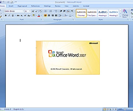Switch to the Add-Ins tab
The width and height of the screenshot is (133, 111).
[x=76, y=6]
